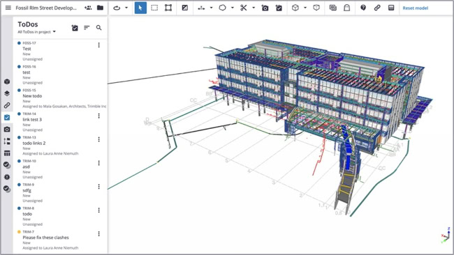This screenshot has width=454, height=255.
Task: Open the calculator-style toolbar icon
Action: pyautogui.click(x=391, y=8)
